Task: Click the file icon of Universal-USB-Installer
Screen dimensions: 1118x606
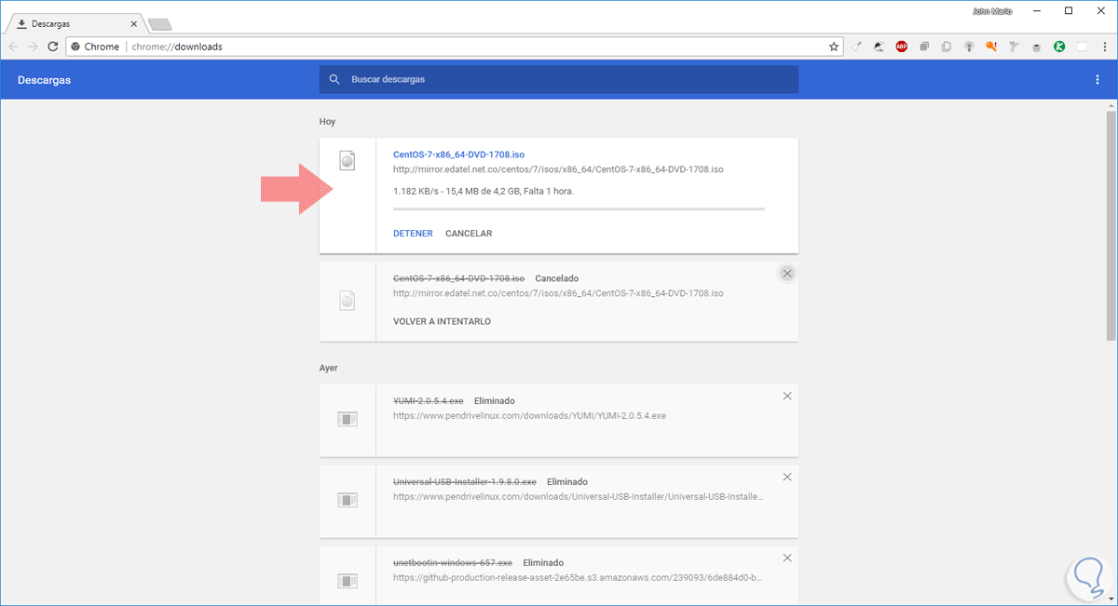Action: [x=348, y=500]
